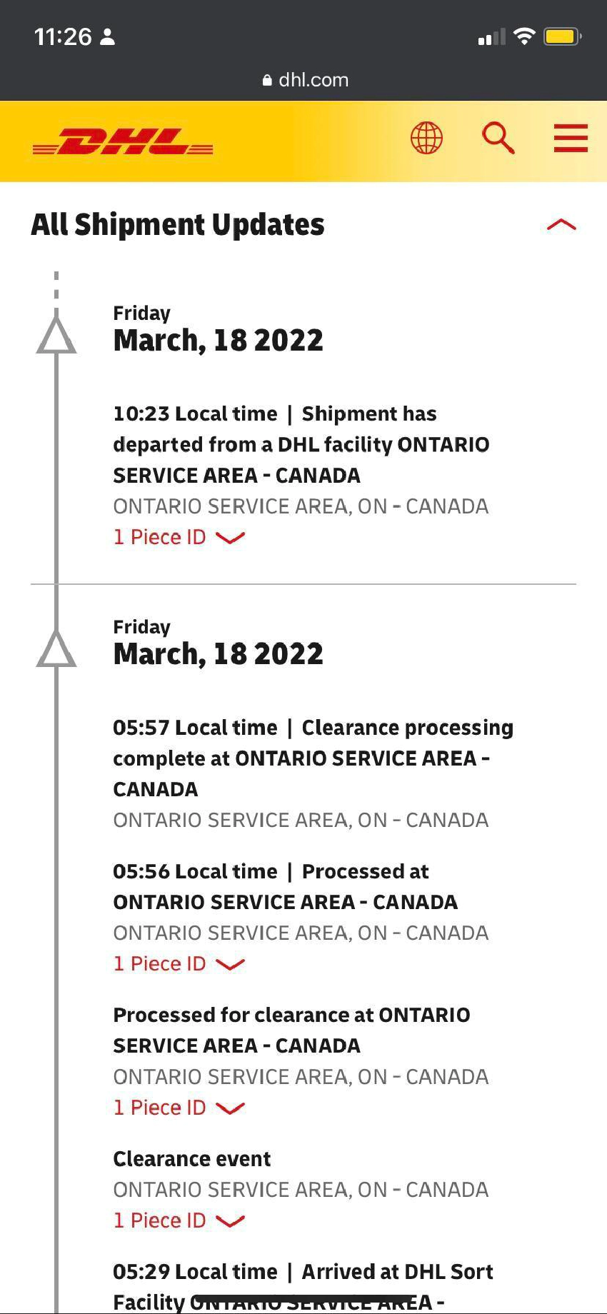Expand Piece ID under departed DHL facility
The height and width of the screenshot is (1314, 607).
click(x=179, y=537)
